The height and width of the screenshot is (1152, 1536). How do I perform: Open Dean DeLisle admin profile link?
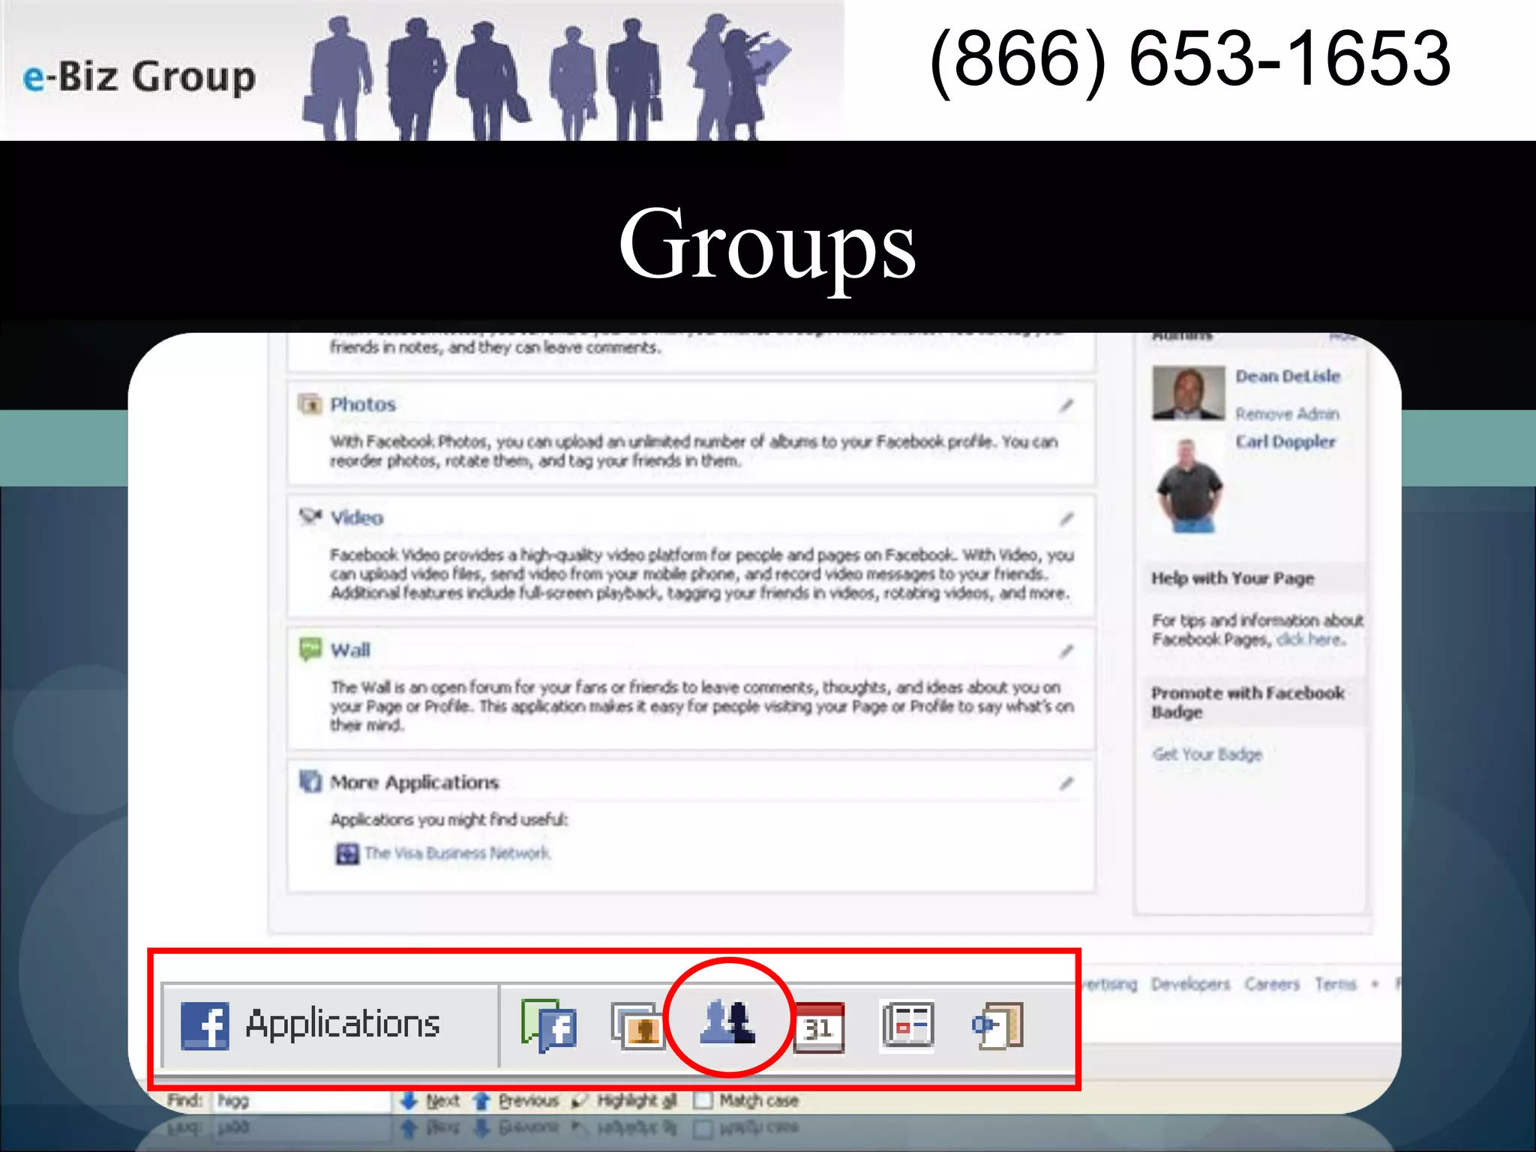tap(1288, 376)
